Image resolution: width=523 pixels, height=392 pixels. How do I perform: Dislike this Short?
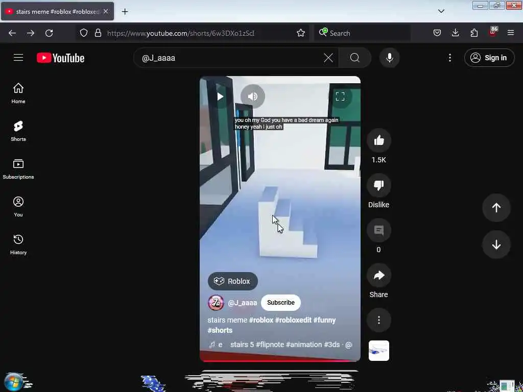[379, 185]
